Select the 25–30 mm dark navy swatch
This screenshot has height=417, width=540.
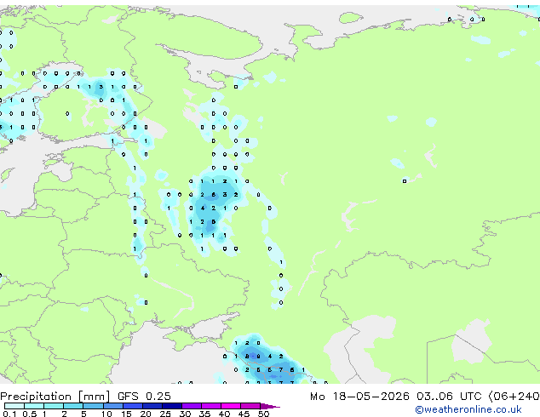tap(172, 406)
